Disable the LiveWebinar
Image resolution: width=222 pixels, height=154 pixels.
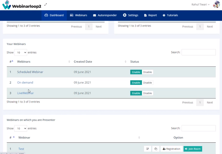pyautogui.click(x=147, y=93)
